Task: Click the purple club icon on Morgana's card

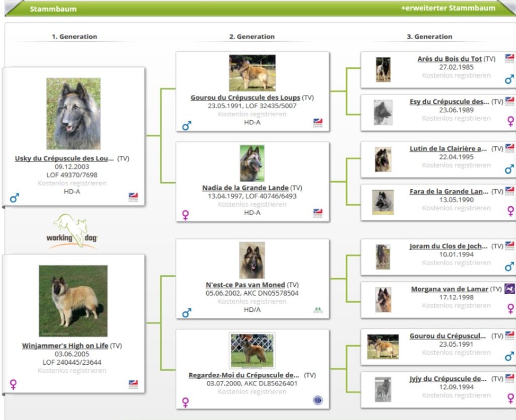Action: click(510, 289)
